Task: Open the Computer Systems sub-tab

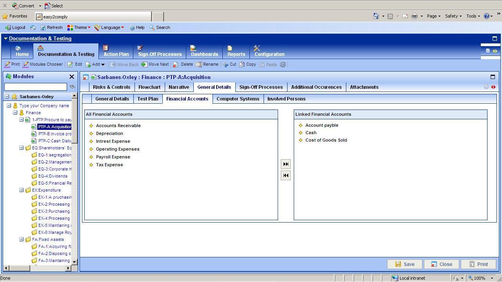Action: 238,99
